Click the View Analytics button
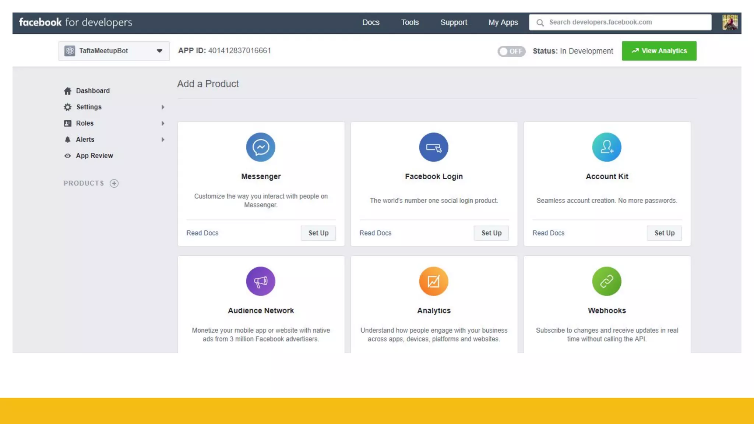The width and height of the screenshot is (754, 424). pyautogui.click(x=659, y=51)
